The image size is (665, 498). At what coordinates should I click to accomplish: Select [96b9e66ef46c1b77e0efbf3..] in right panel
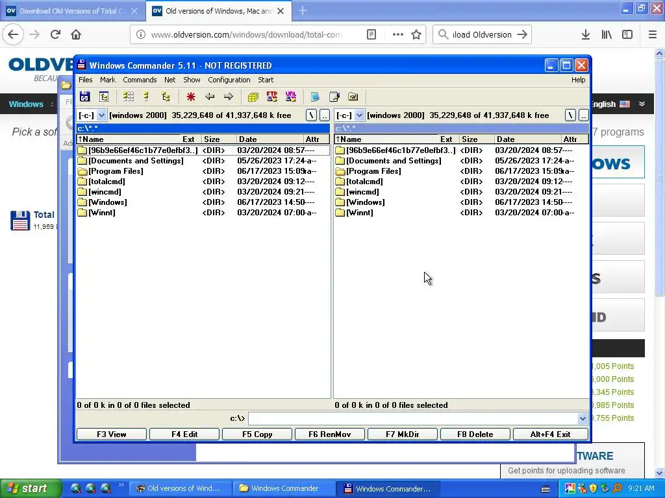(x=461, y=150)
